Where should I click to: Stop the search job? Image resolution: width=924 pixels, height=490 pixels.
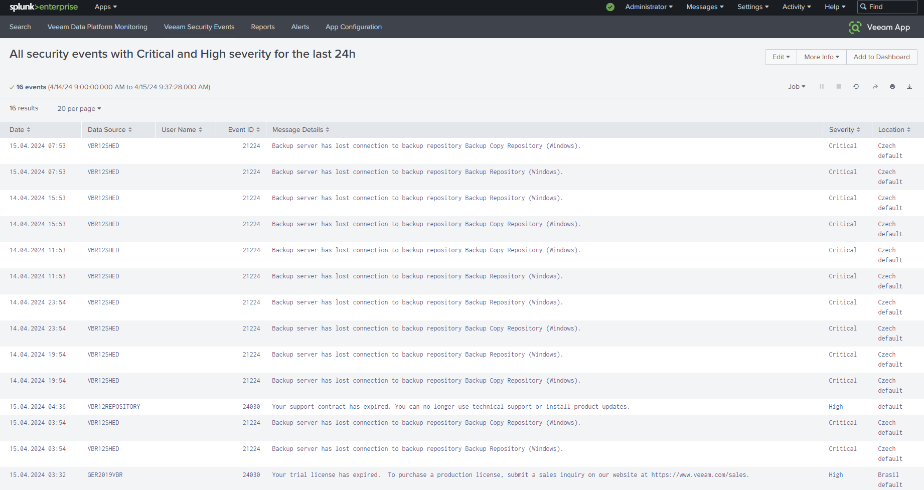pyautogui.click(x=839, y=87)
